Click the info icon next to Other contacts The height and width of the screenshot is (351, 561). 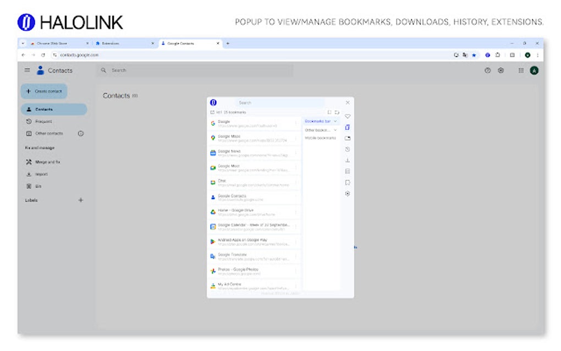click(81, 134)
